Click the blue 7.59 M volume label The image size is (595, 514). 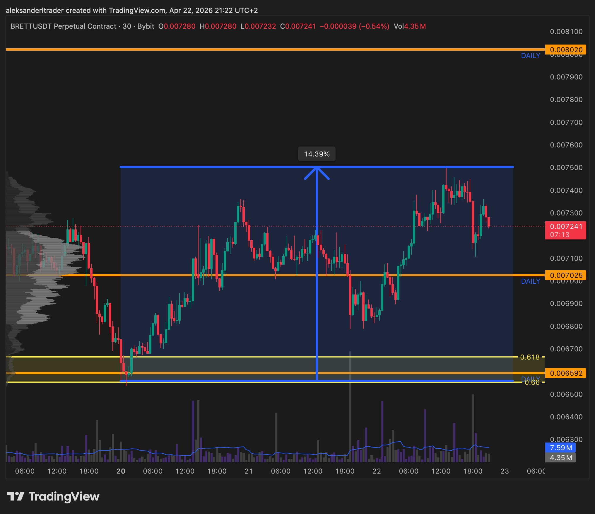click(560, 447)
